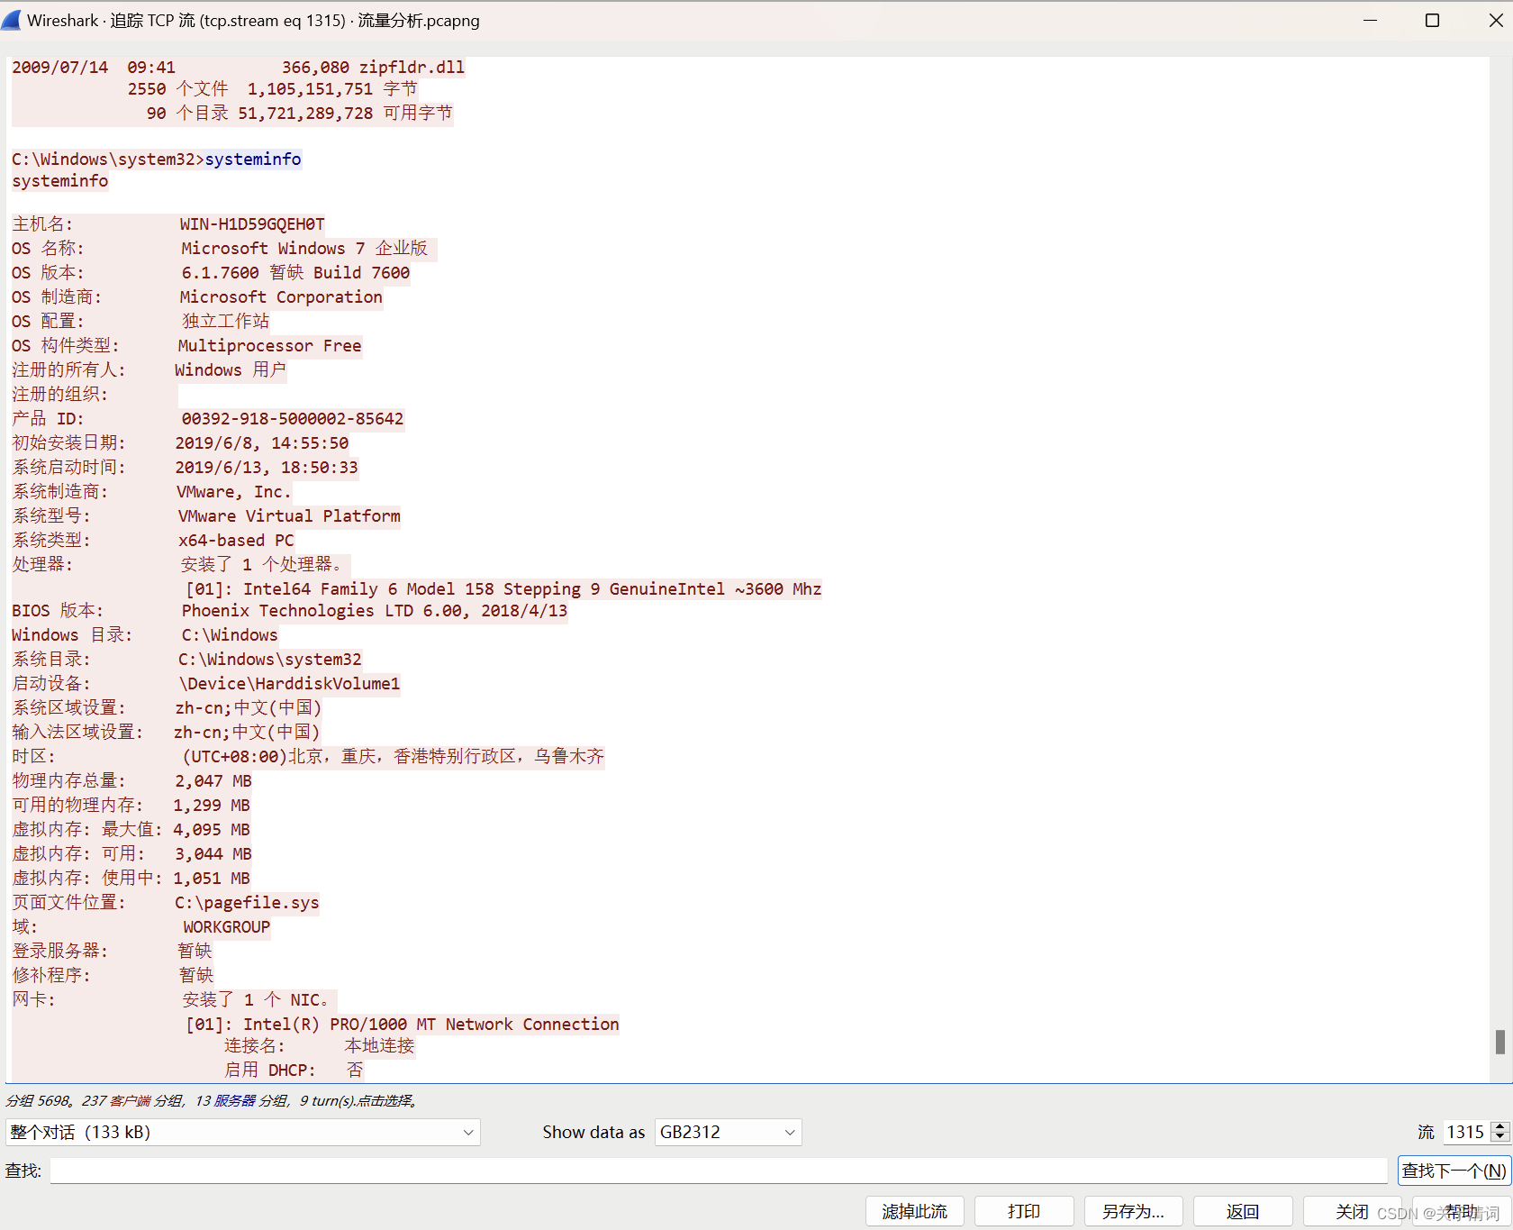Click total physical memory 2,047 MB
This screenshot has height=1230, width=1513.
[213, 780]
